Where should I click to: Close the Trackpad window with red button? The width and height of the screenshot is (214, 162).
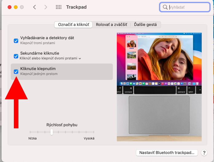click(x=9, y=7)
